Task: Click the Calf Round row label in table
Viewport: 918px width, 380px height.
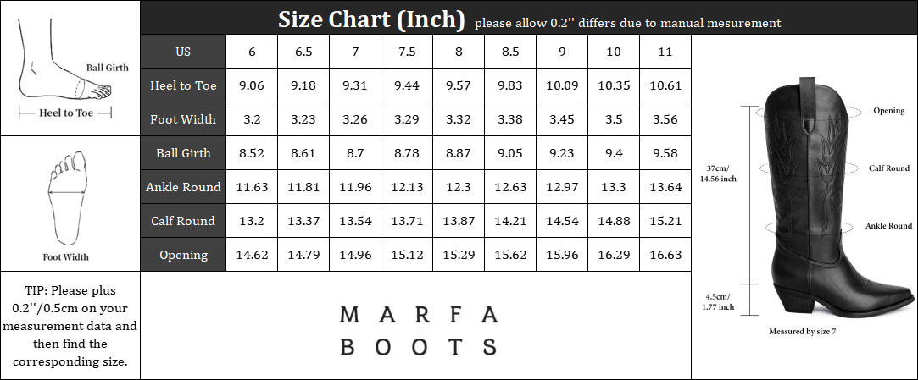Action: (182, 221)
